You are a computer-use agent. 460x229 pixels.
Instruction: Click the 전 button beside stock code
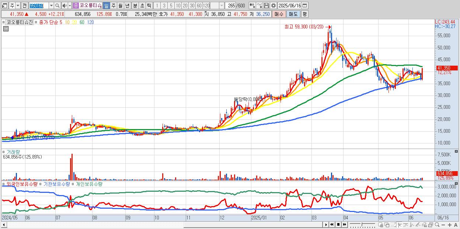point(25,6)
